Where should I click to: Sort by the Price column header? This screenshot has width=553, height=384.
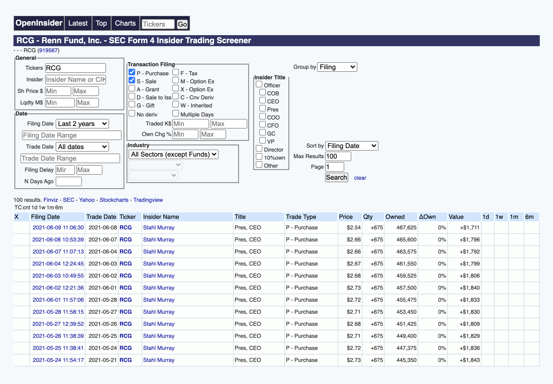pos(346,217)
